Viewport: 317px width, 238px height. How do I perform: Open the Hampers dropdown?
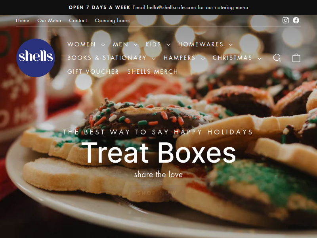(x=184, y=58)
